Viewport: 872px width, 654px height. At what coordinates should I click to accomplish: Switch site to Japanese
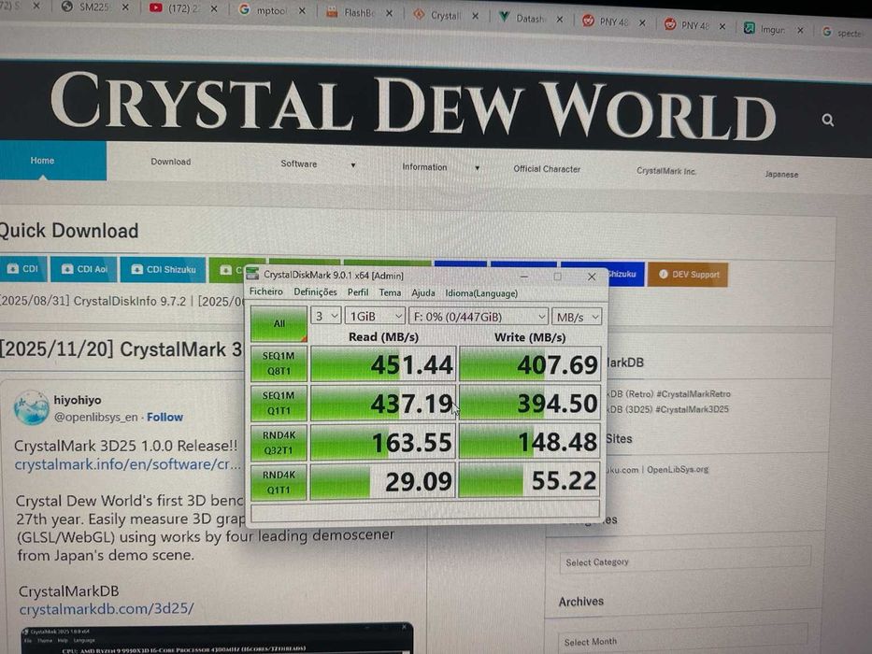click(x=781, y=174)
